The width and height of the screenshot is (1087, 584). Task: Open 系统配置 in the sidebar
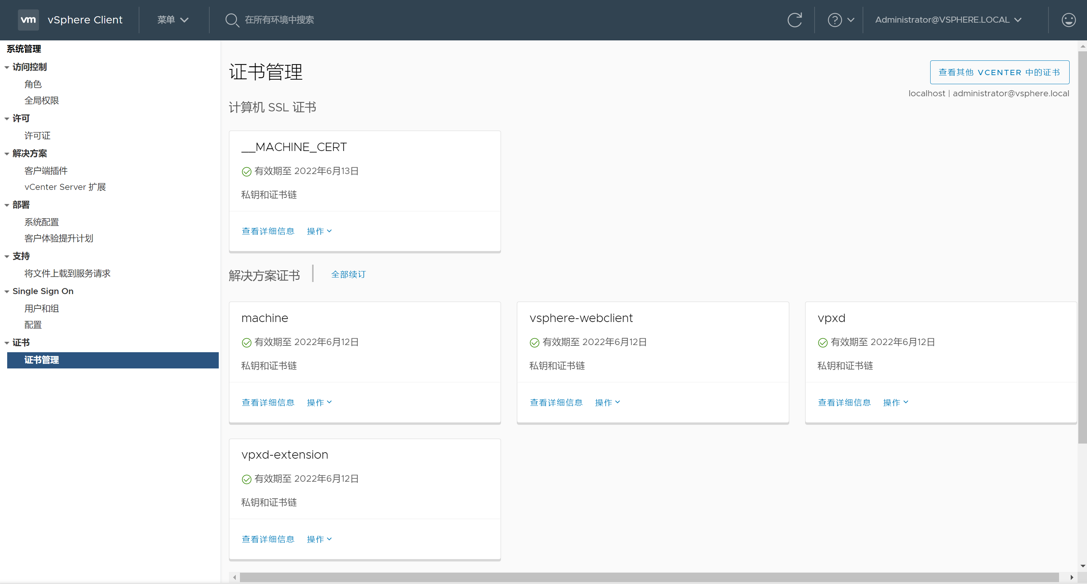coord(41,222)
